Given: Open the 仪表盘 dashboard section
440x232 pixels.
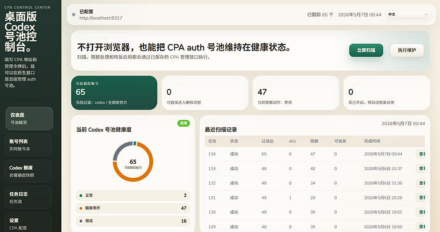Looking at the screenshot, I should point(29,119).
